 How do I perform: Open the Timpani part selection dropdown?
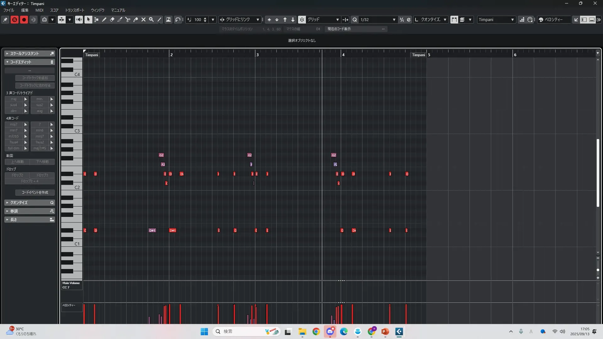512,19
